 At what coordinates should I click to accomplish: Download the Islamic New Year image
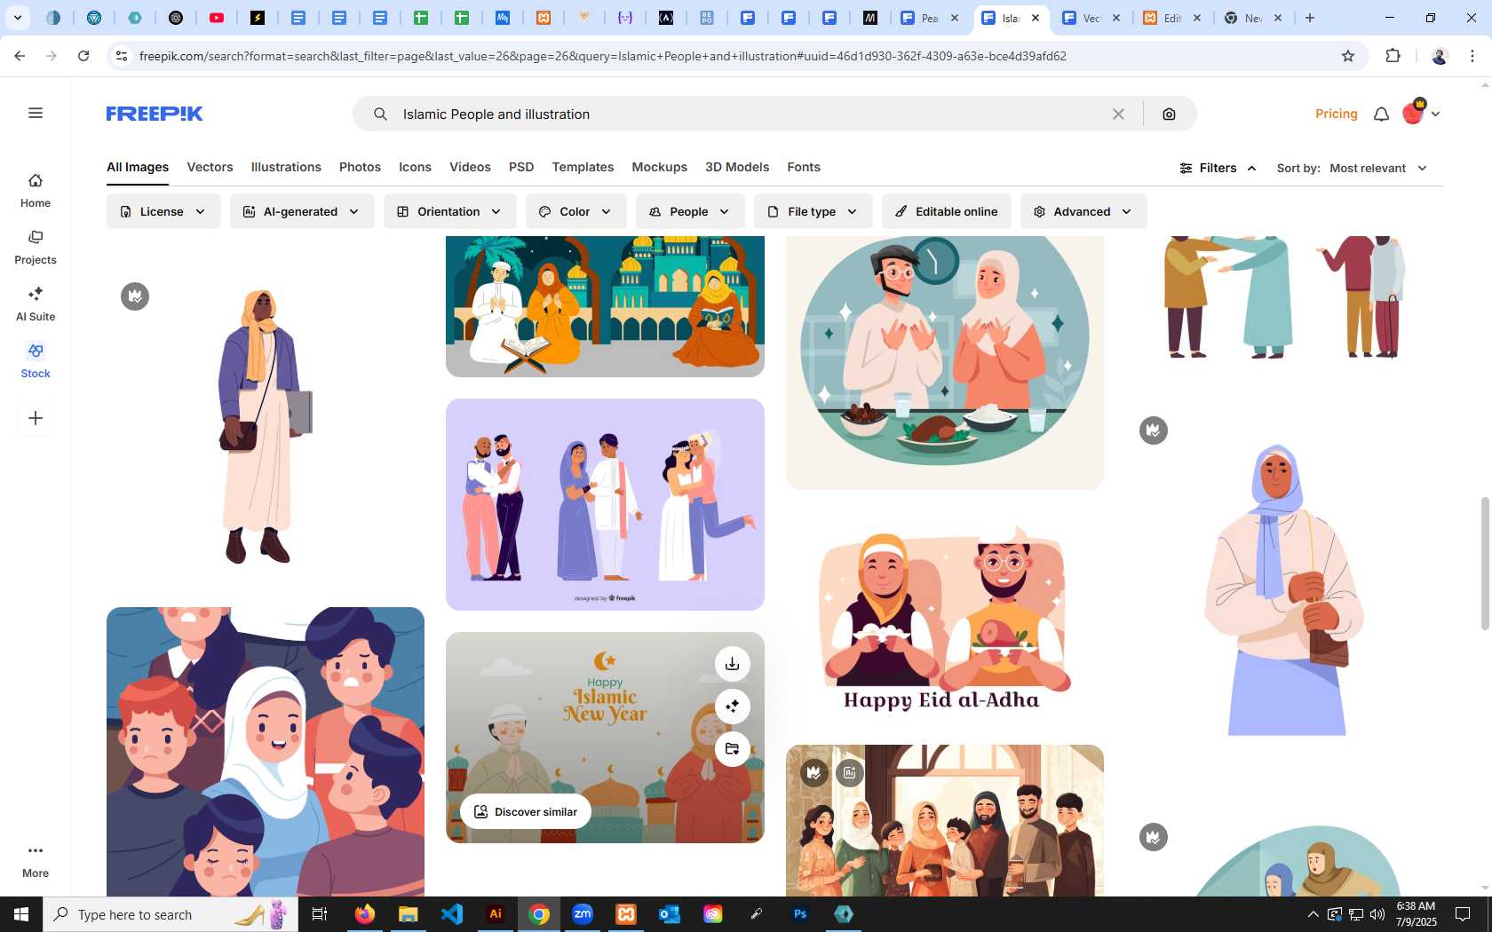pos(732,664)
